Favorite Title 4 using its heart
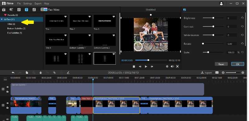 coord(65,35)
